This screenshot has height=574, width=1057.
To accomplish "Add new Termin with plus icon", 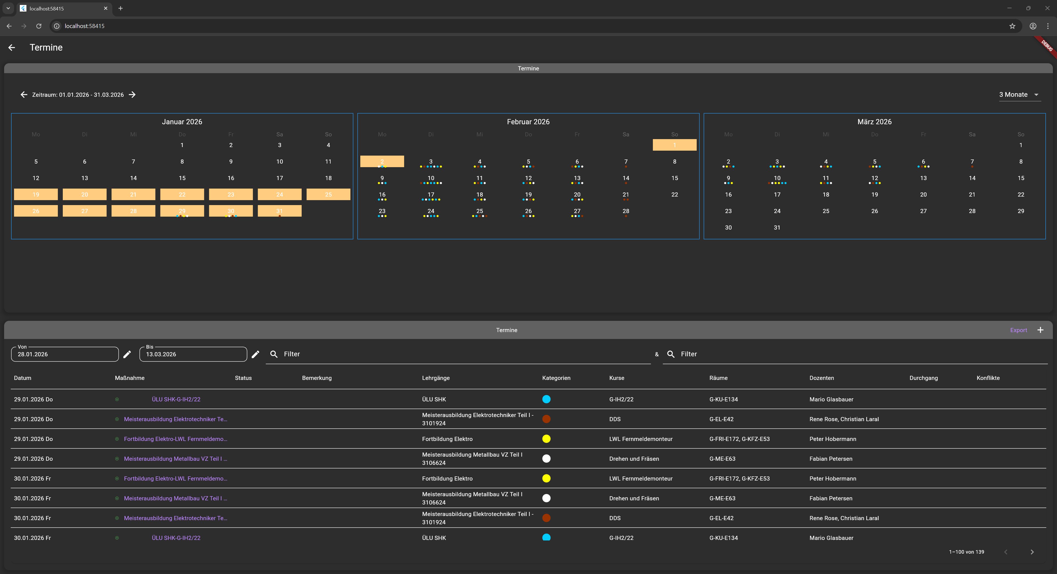I will point(1040,330).
